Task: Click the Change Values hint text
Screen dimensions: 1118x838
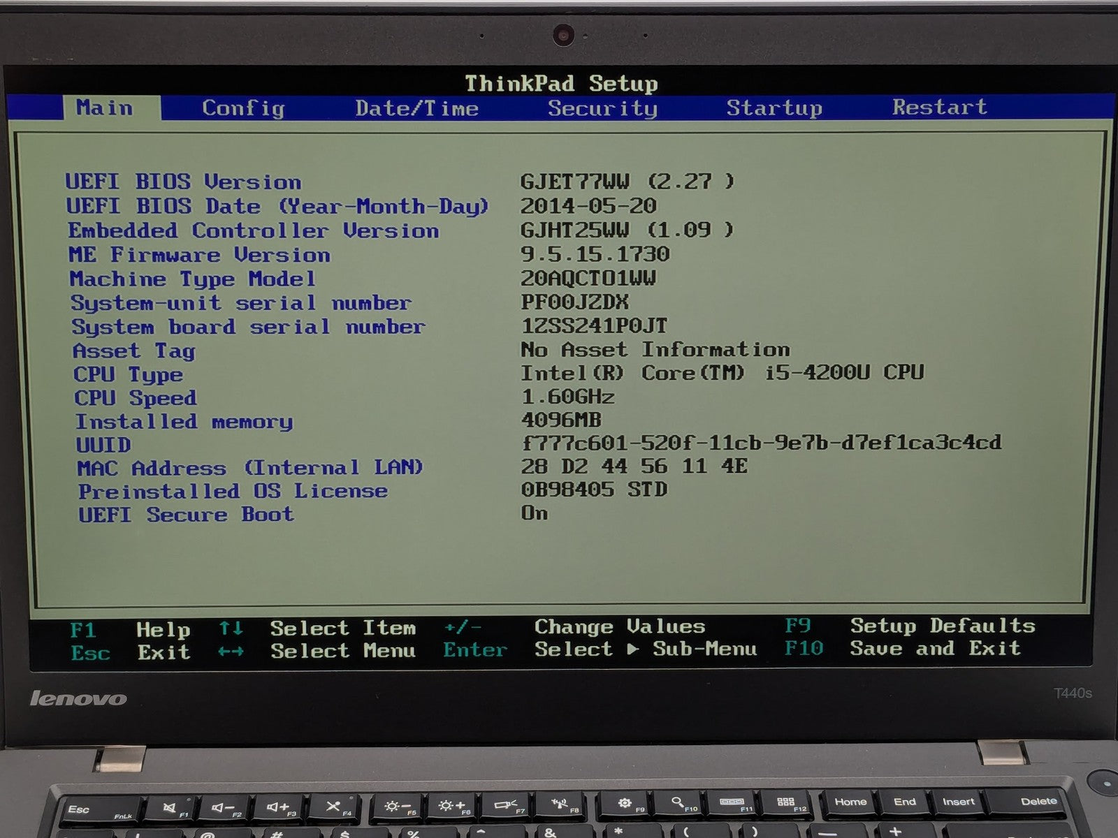Action: pos(620,626)
